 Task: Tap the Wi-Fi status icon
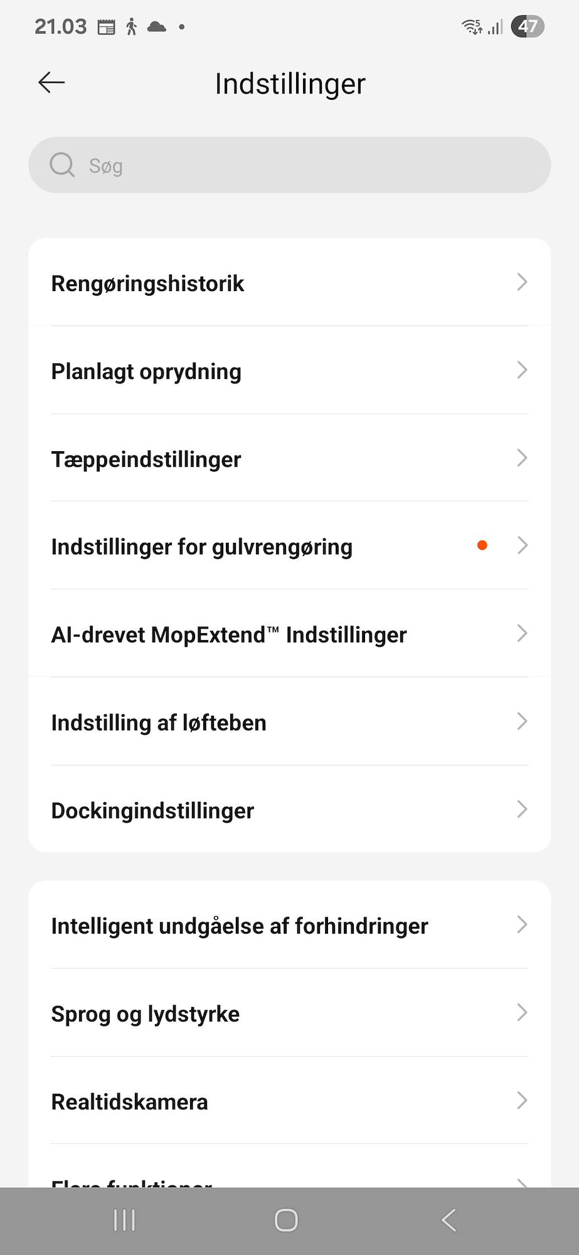471,26
